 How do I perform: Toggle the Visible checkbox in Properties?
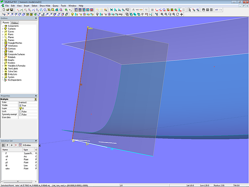pyautogui.click(x=20, y=105)
